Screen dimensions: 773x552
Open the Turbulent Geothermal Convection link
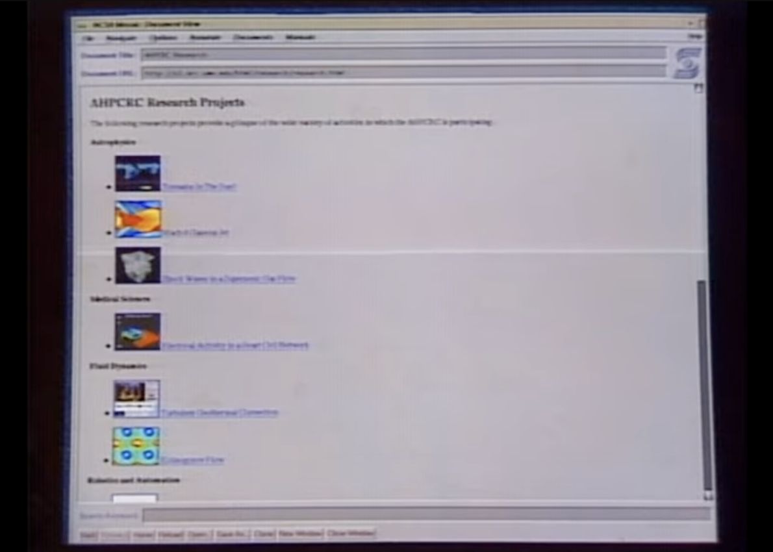point(220,412)
